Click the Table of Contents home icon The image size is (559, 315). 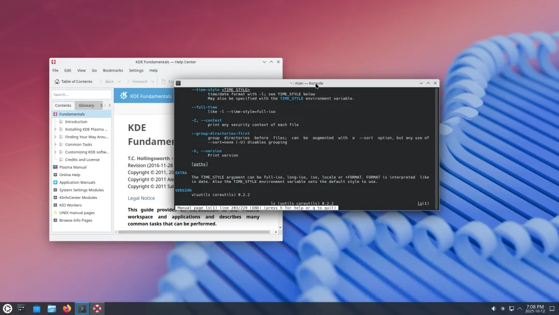pos(57,81)
